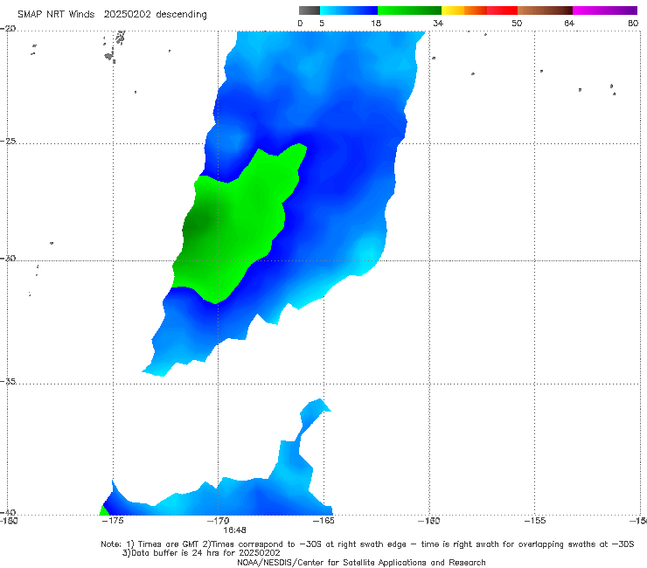Click the latitude label "-35"

click(8, 382)
